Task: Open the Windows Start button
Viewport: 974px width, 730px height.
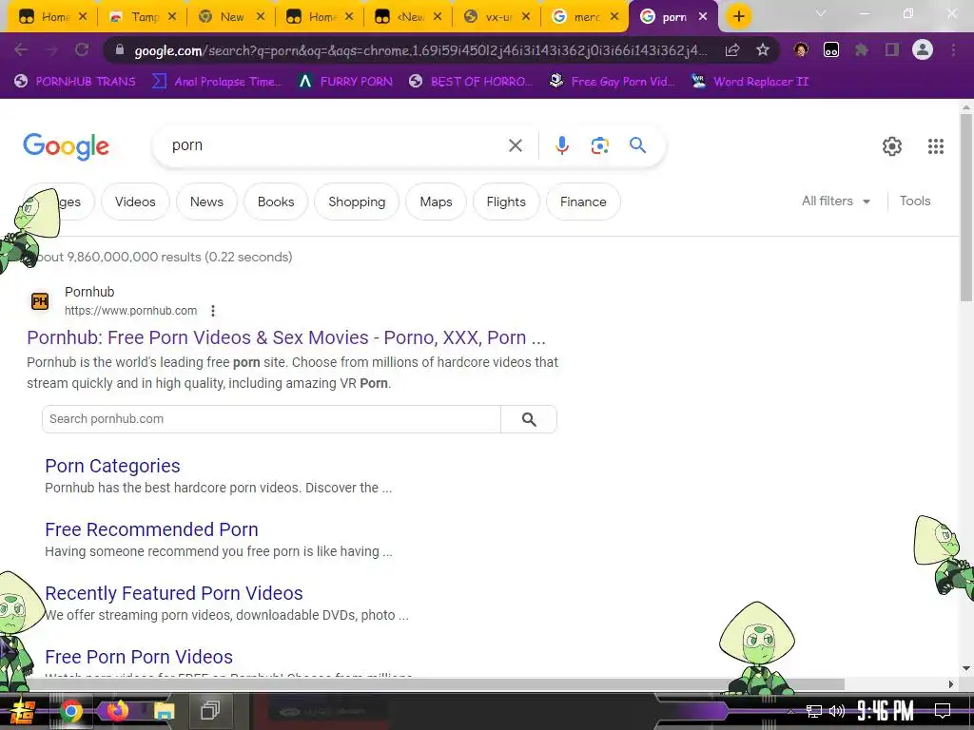Action: tap(23, 711)
